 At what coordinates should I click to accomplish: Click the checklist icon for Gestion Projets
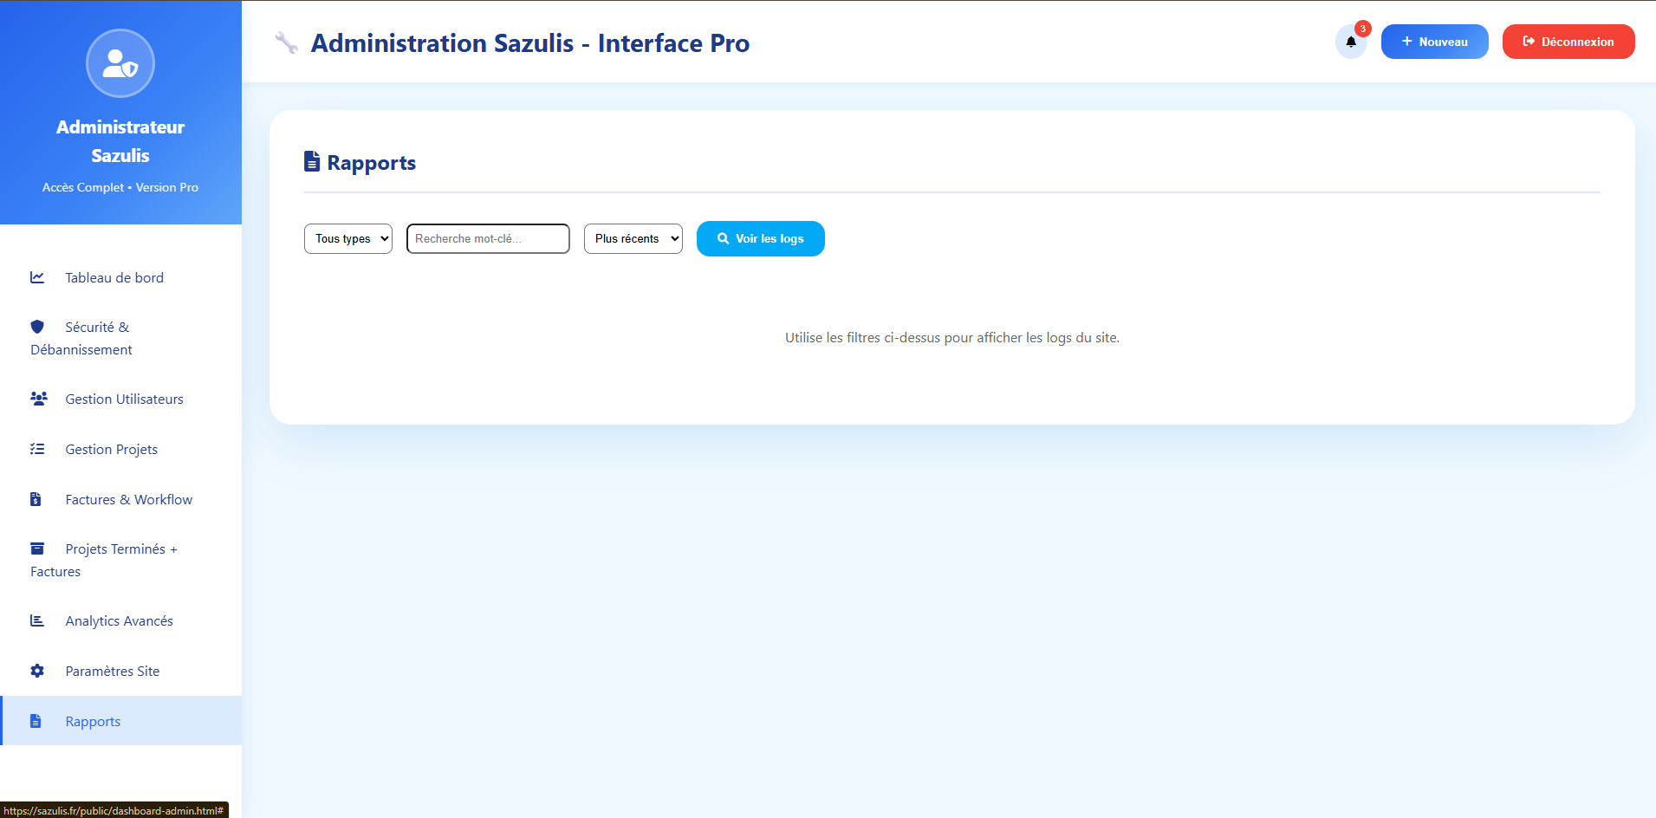pos(37,449)
